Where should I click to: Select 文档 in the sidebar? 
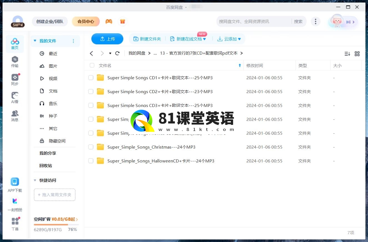[x=53, y=91]
